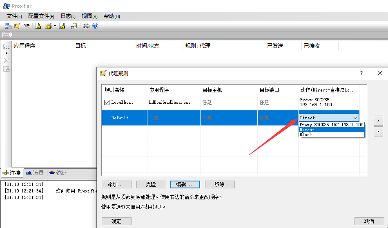Click 欢迎使用 Proxifier log entry
388x228 pixels.
(x=76, y=191)
